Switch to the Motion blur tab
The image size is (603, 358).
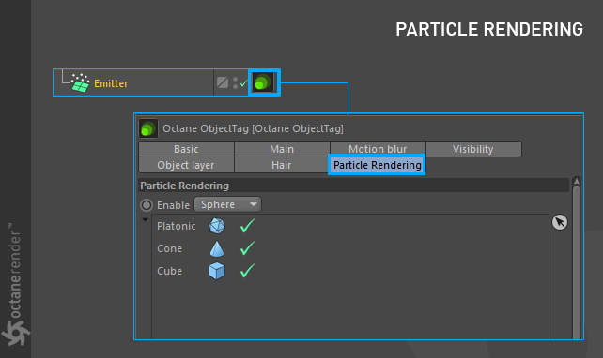(x=378, y=149)
